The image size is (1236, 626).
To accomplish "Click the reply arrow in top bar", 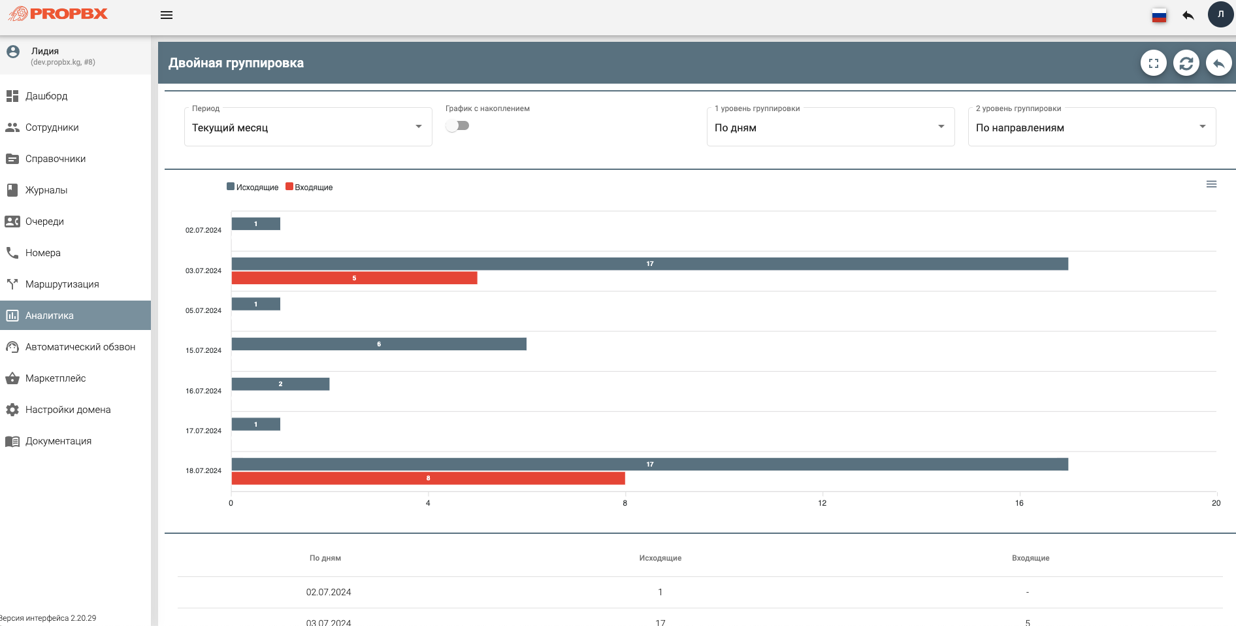I will tap(1188, 15).
